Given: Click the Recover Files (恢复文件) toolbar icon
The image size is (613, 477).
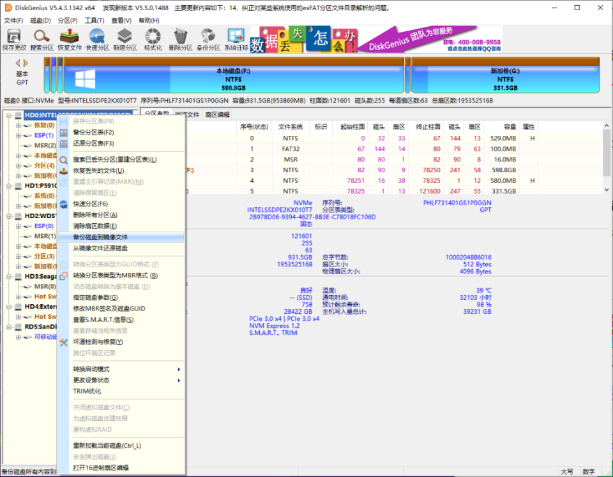Looking at the screenshot, I should point(69,40).
